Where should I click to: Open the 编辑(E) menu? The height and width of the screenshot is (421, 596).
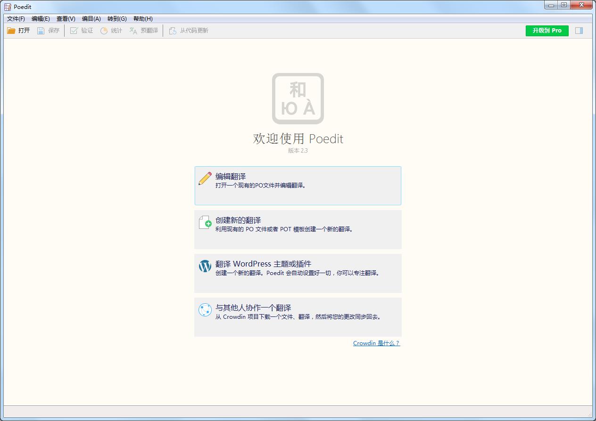(x=41, y=19)
